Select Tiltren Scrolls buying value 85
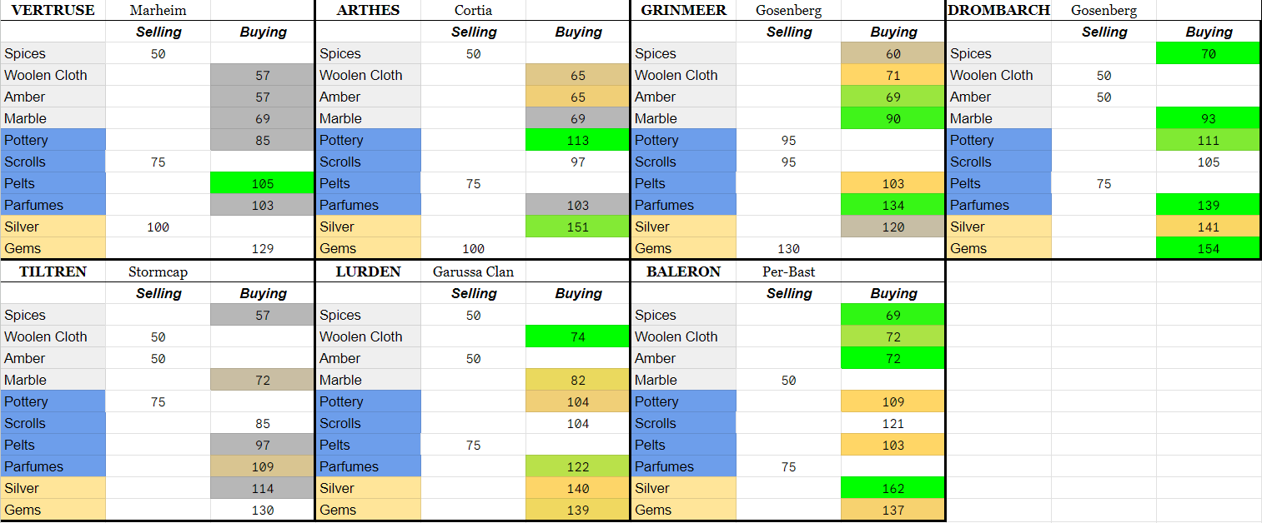 point(263,423)
